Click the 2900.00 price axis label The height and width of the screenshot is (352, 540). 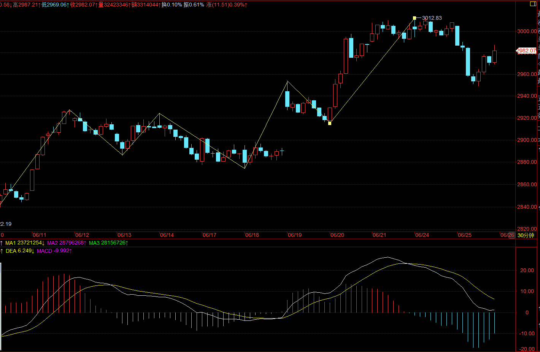tap(527, 140)
